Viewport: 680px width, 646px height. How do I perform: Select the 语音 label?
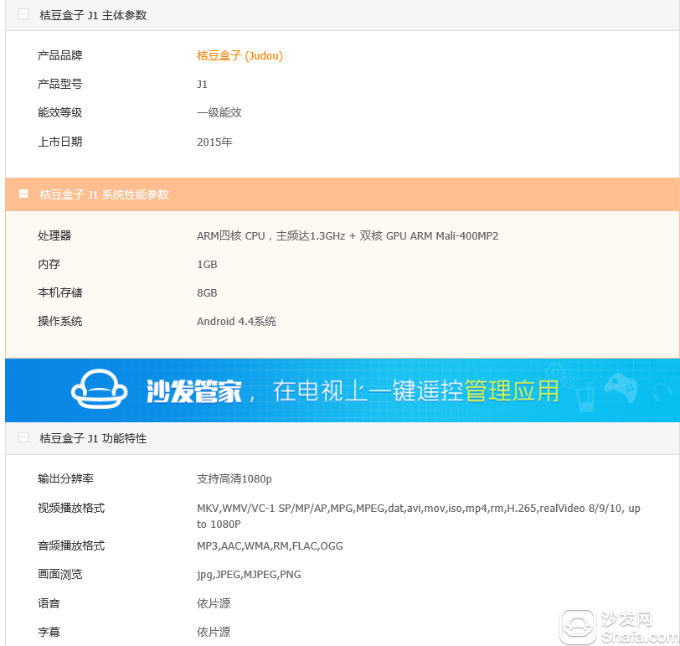point(49,603)
